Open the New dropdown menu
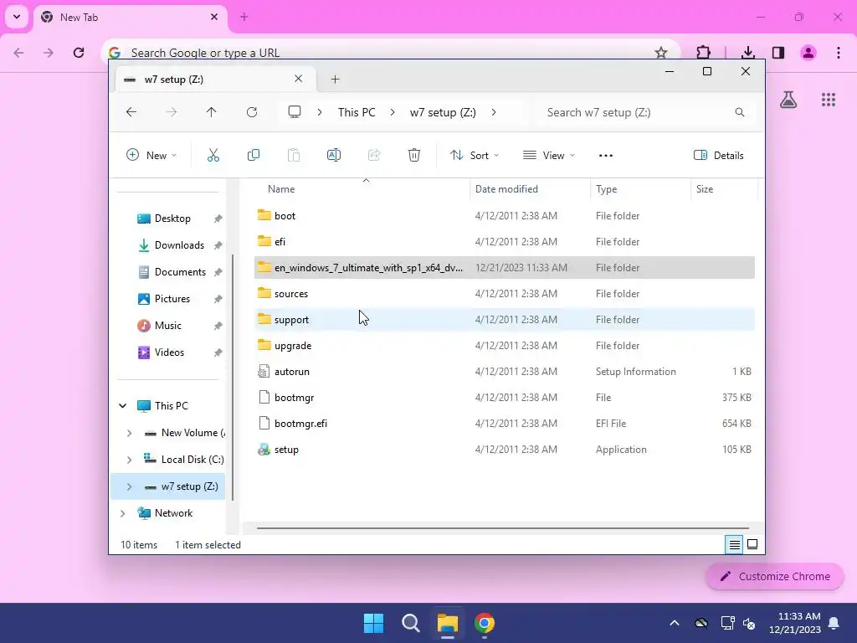The image size is (857, 643). tap(151, 155)
